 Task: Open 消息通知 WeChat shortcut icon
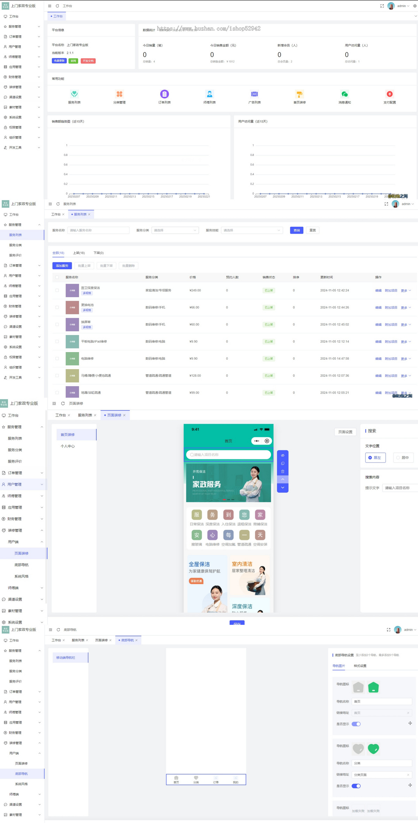coord(345,94)
